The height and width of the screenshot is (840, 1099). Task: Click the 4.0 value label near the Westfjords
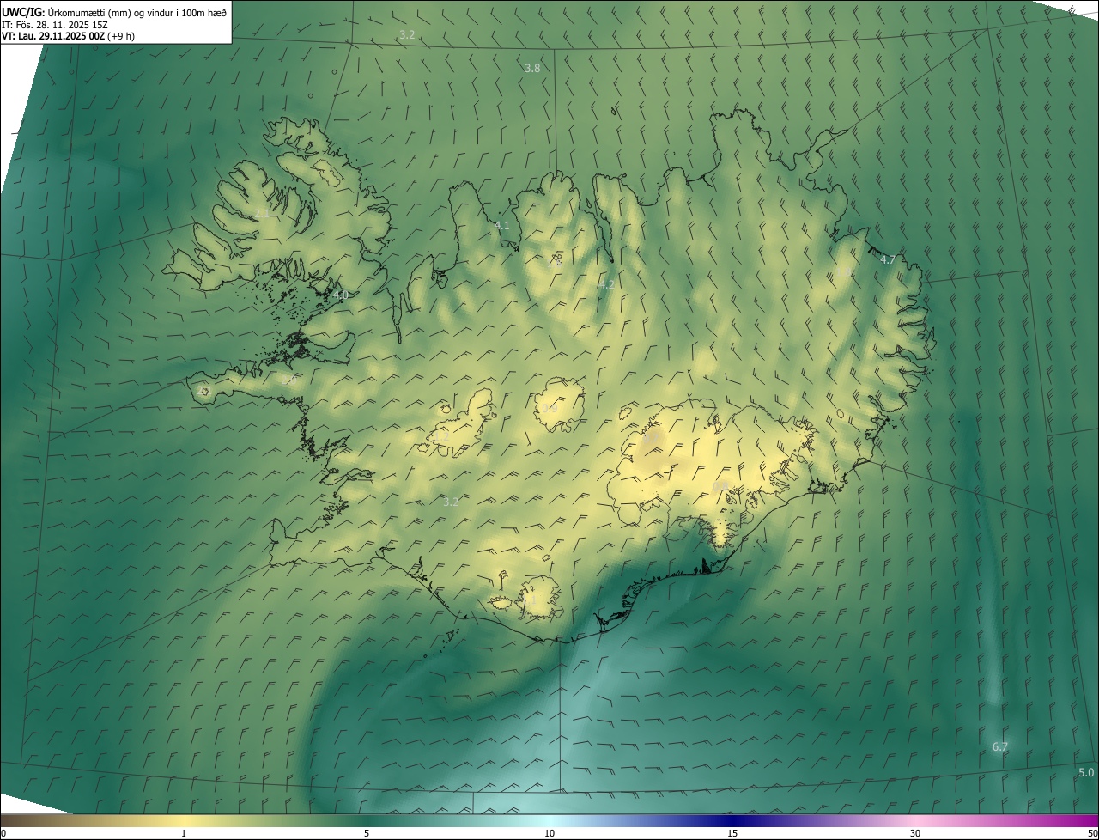[x=341, y=295]
